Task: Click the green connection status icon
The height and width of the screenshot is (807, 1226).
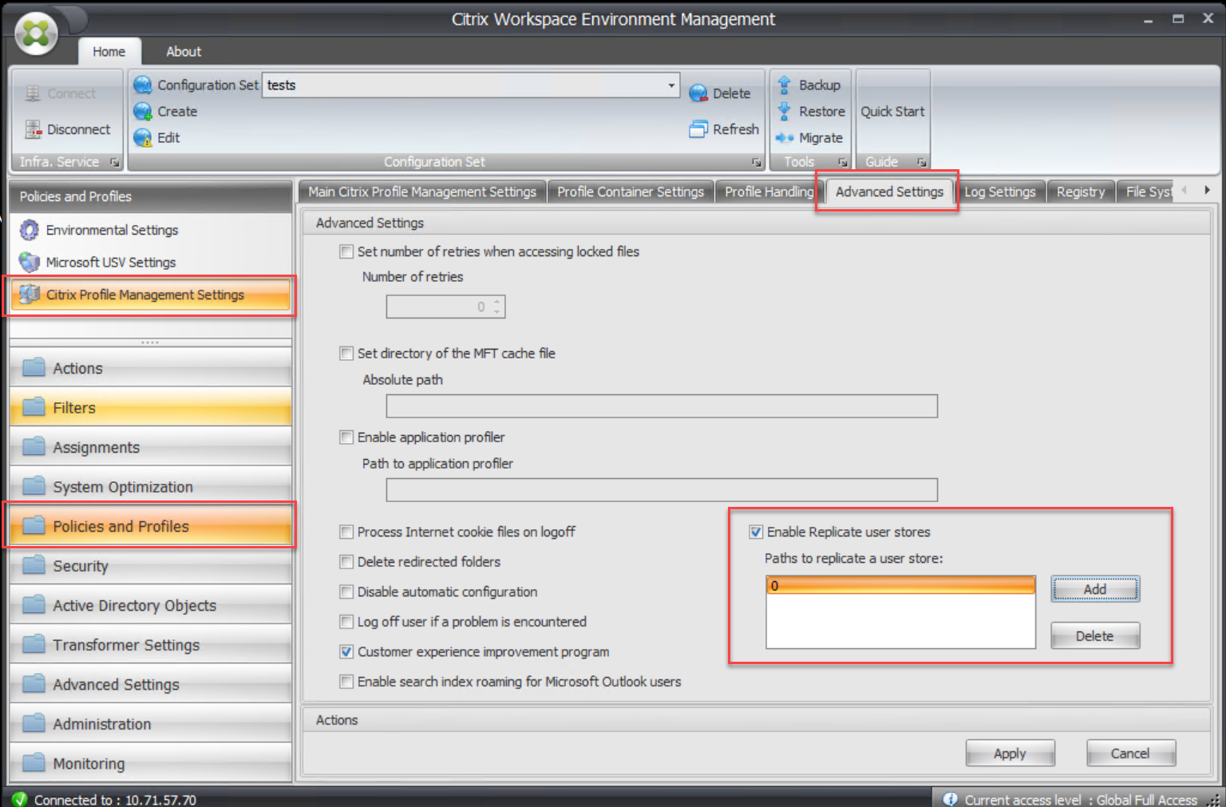Action: click(x=20, y=799)
